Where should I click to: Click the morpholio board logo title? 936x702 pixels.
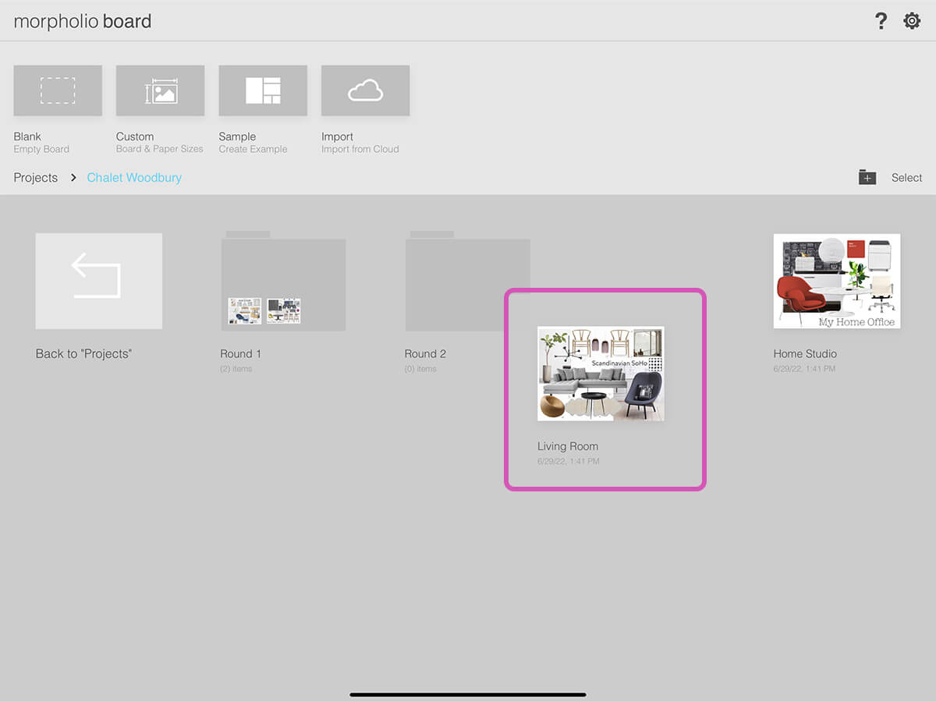[x=83, y=21]
